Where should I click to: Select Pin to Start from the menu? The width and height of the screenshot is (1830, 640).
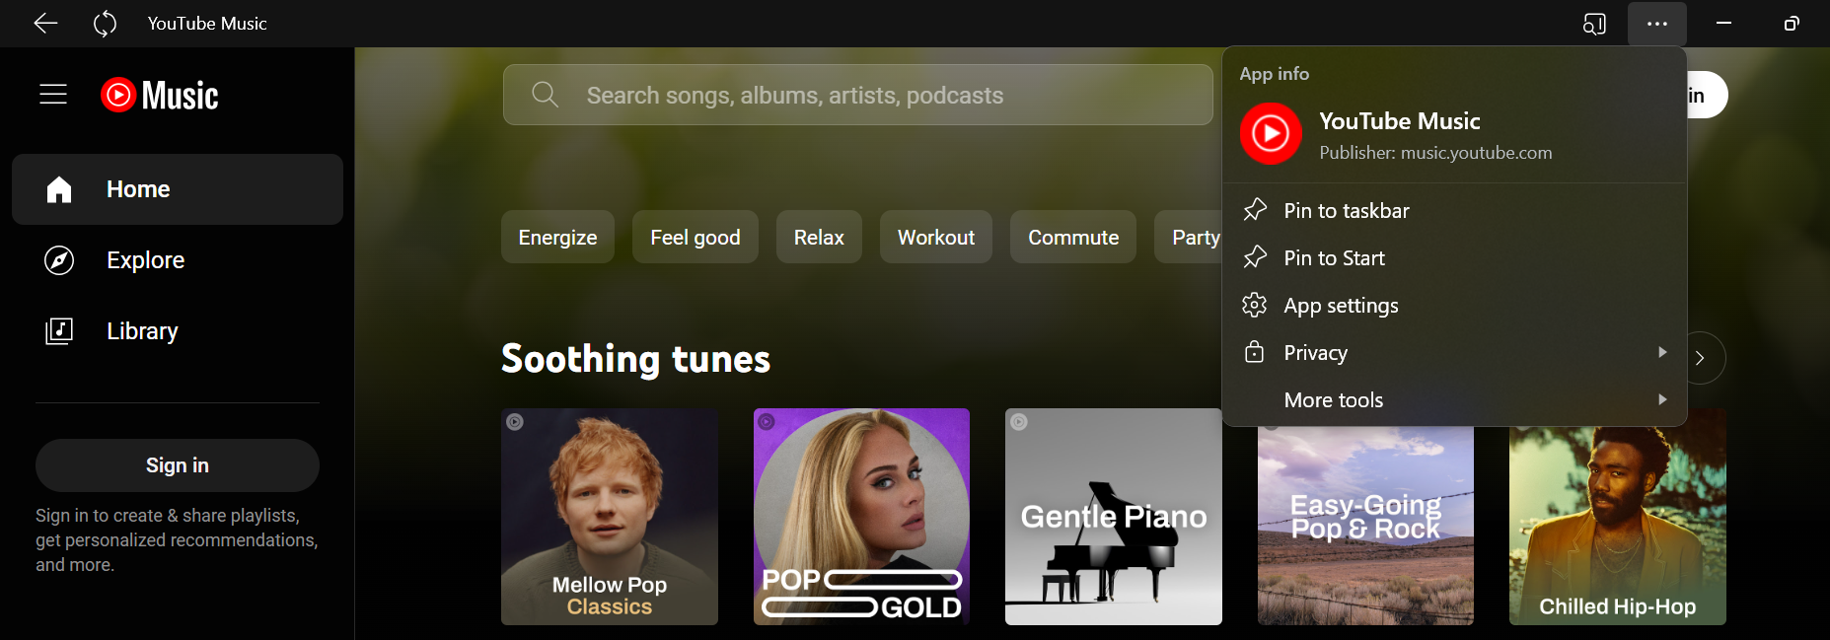point(1334,257)
